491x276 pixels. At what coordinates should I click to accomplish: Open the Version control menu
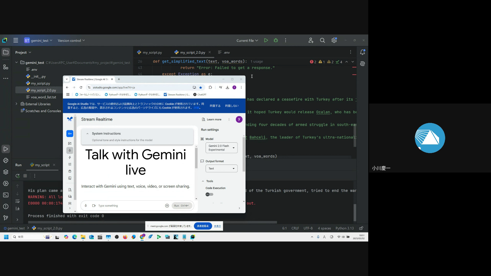pos(71,40)
